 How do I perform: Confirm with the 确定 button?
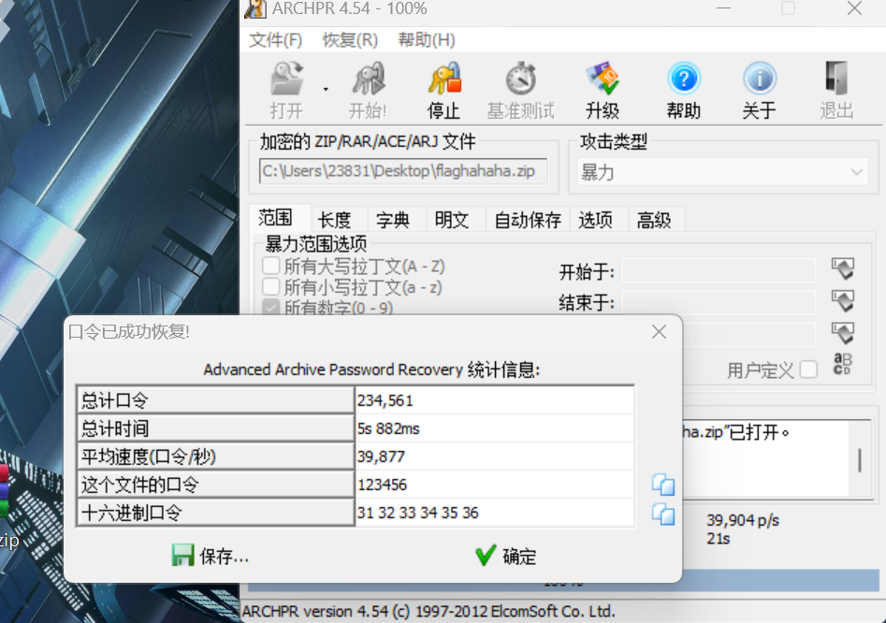point(506,556)
